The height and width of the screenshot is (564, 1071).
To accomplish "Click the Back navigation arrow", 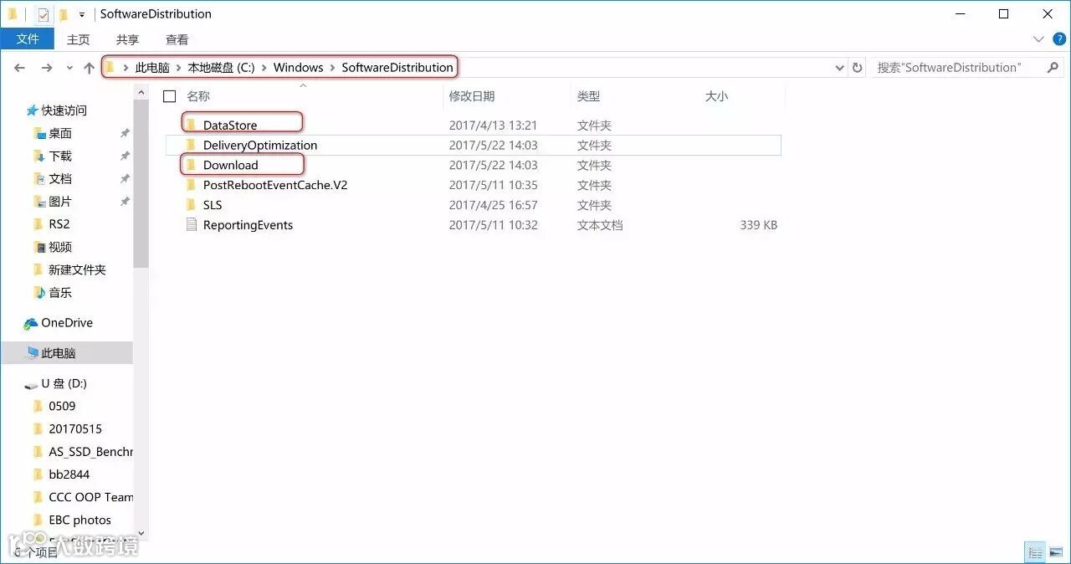I will pos(21,68).
